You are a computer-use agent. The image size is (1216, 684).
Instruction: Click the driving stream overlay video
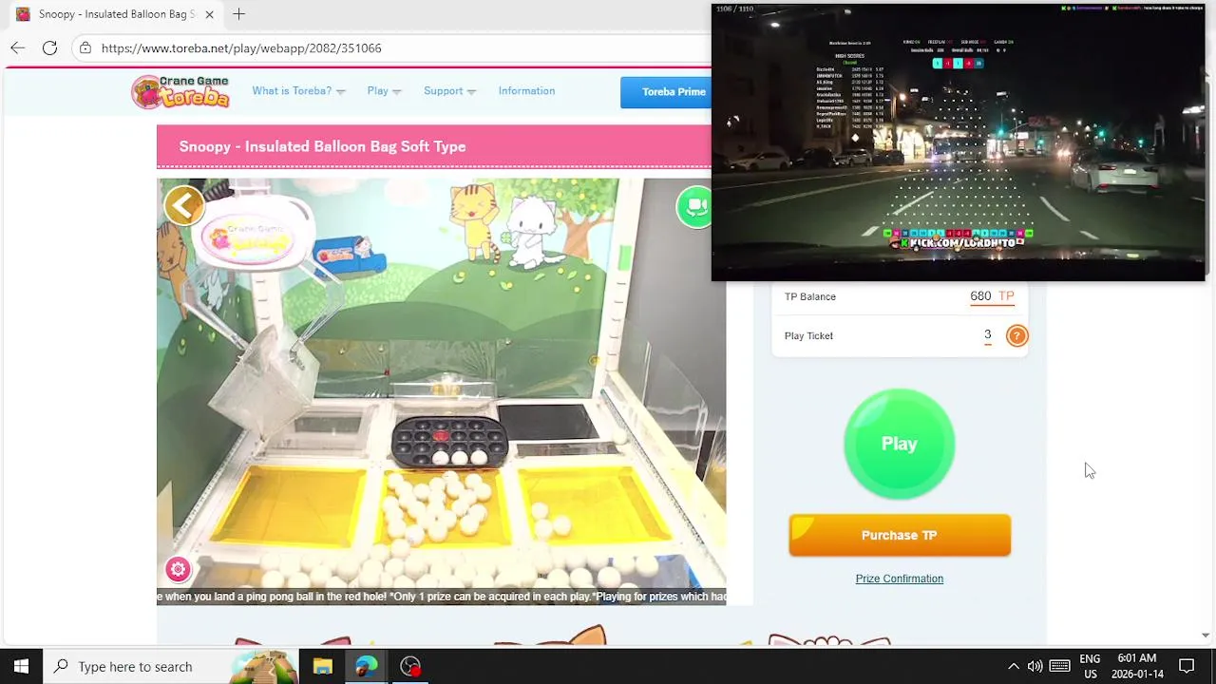point(958,142)
